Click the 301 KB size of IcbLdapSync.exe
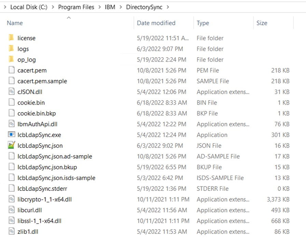 [x=280, y=135]
